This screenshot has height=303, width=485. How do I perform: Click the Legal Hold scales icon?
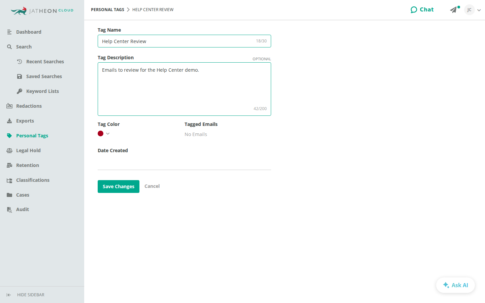point(9,150)
